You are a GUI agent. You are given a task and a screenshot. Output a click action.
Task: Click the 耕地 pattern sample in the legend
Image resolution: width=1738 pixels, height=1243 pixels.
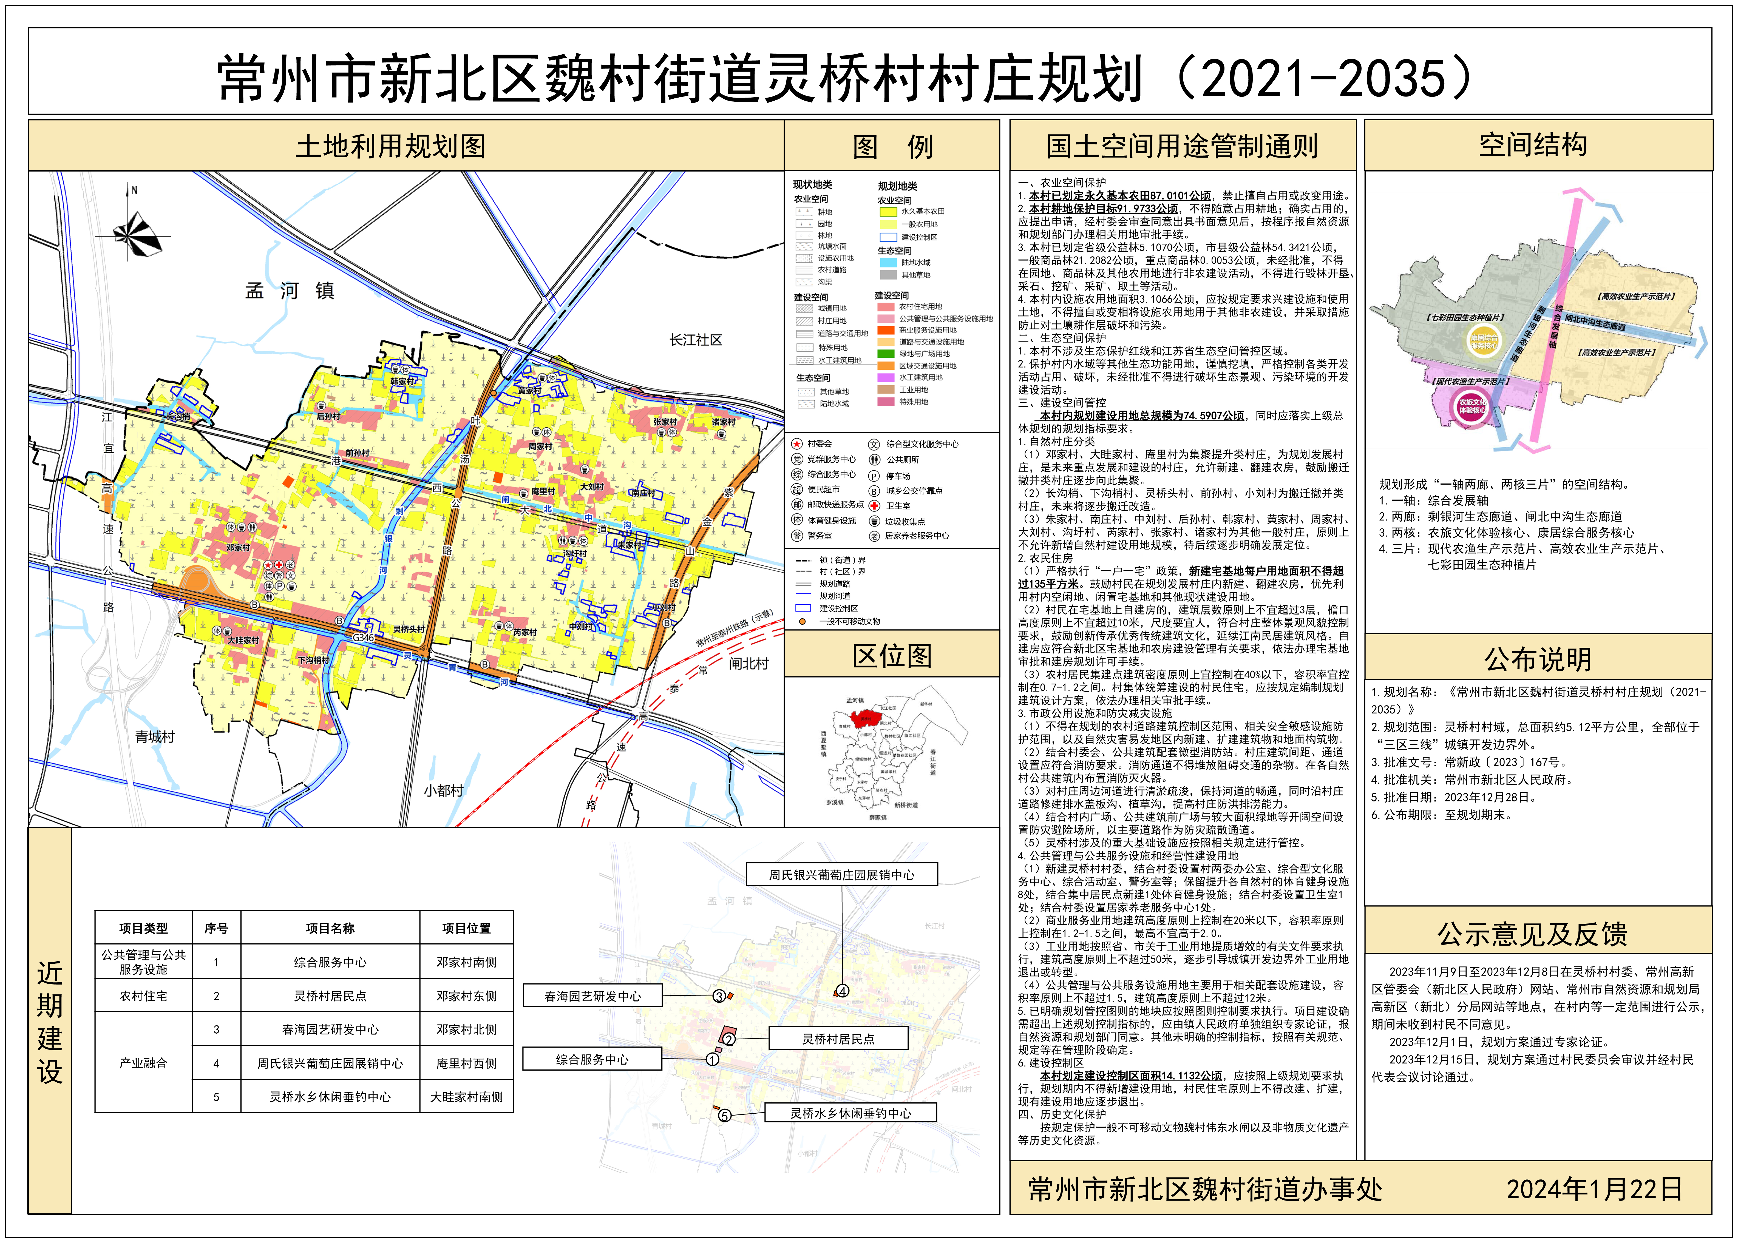(804, 212)
